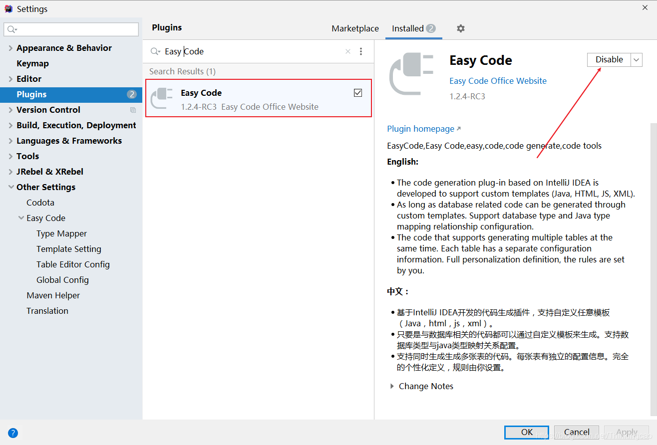This screenshot has width=657, height=445.
Task: Expand Languages & Frameworks node
Action: pyautogui.click(x=10, y=141)
